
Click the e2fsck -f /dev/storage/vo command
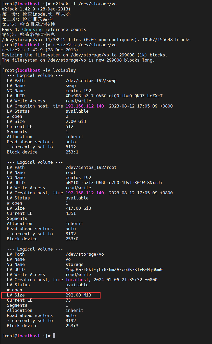(85, 4)
